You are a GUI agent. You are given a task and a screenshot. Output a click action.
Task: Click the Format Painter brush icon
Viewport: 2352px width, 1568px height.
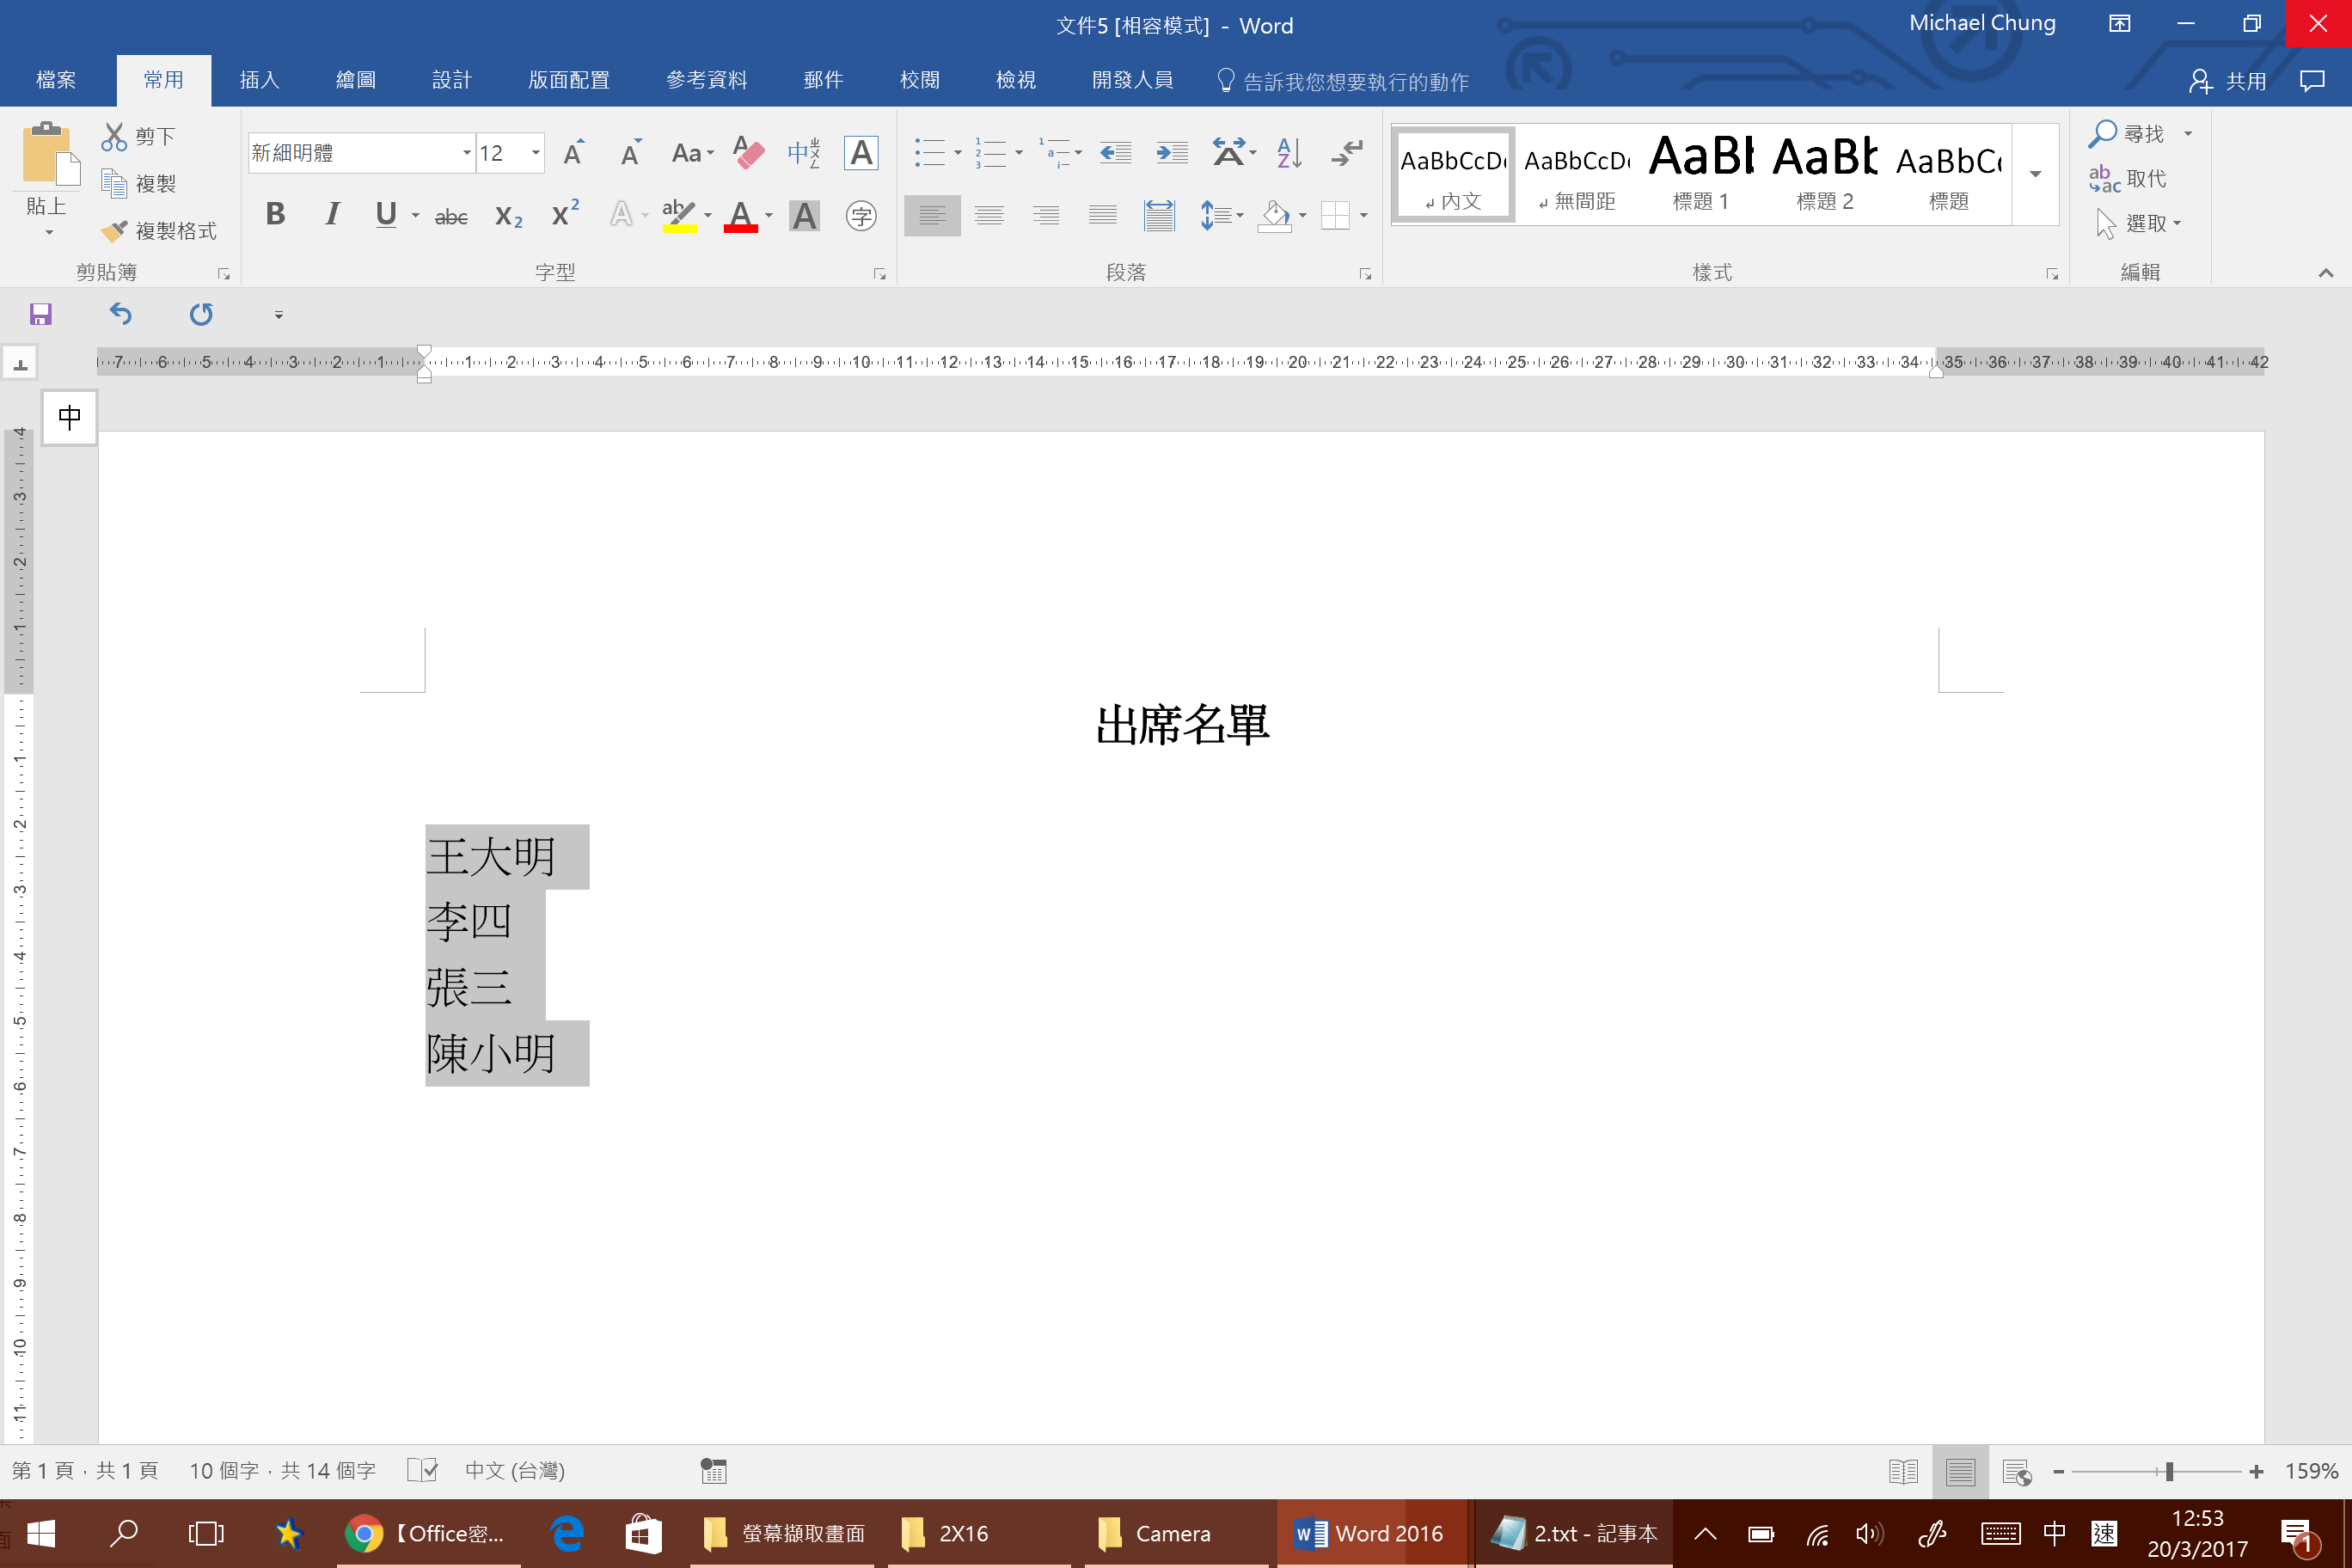pyautogui.click(x=115, y=231)
